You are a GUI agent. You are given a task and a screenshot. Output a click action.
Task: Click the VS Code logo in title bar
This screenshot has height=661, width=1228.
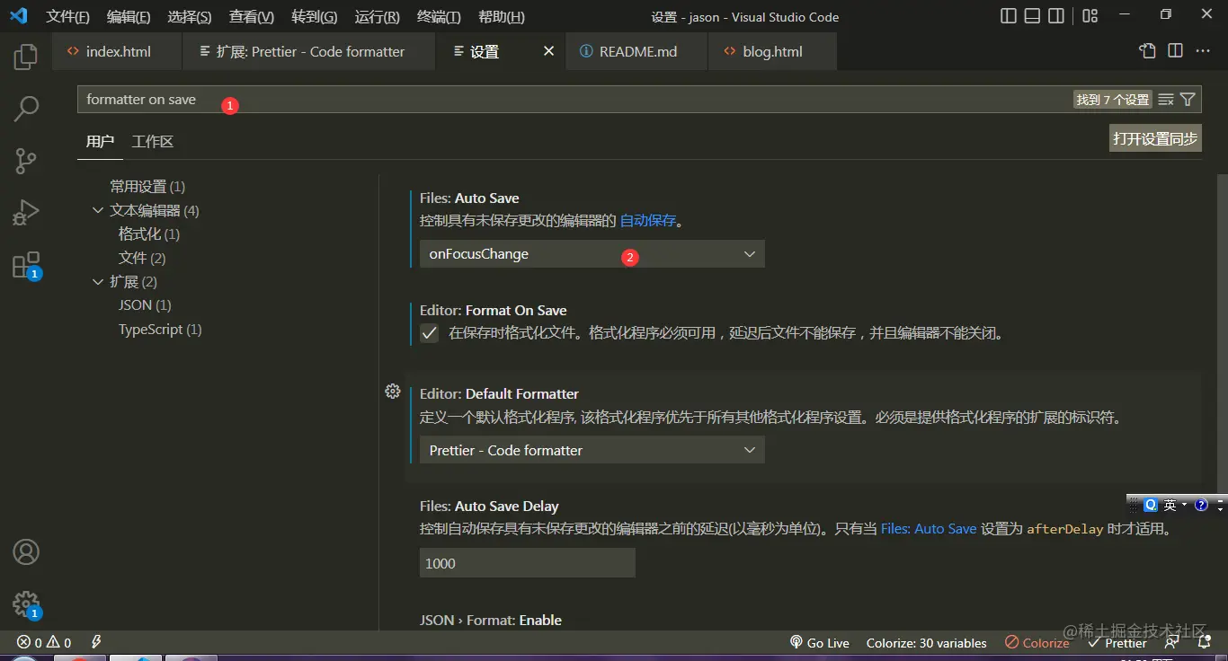pos(19,16)
